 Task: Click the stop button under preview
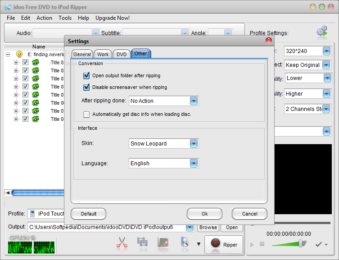click(262, 244)
